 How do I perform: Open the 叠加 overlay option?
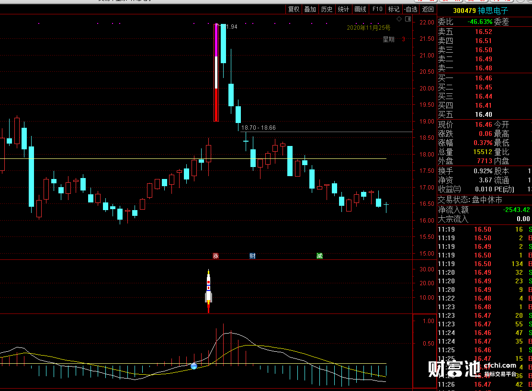point(310,9)
